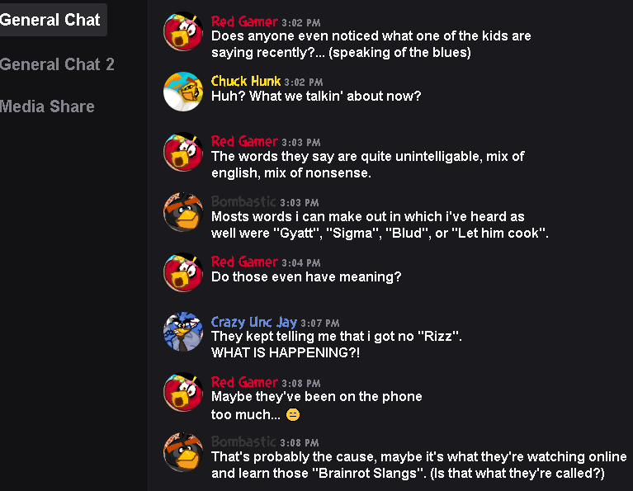Click Red Gamer's avatar on the 3:02 PM message

[183, 31]
